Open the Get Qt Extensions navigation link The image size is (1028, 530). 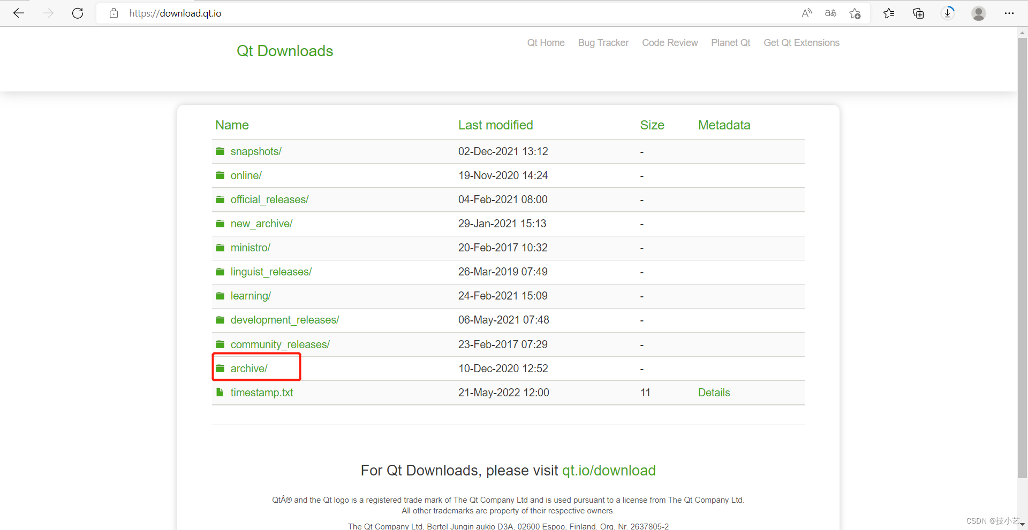coord(802,43)
